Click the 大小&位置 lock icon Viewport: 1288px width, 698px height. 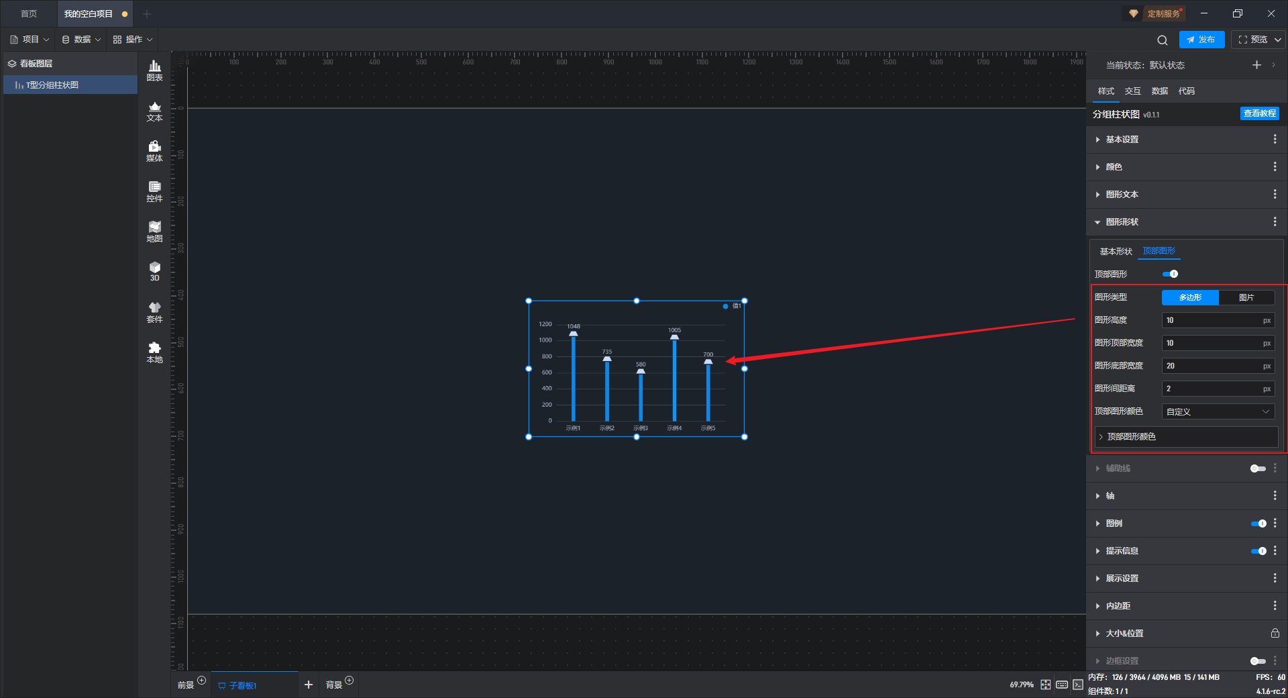pyautogui.click(x=1275, y=633)
